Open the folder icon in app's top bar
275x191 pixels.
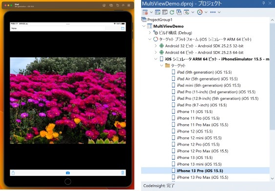123,28
